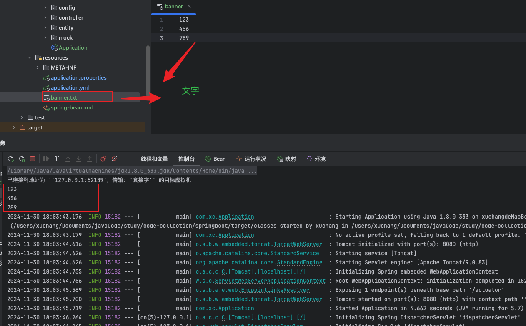This screenshot has height=326, width=526.
Task: Click the banner.txt file icon
Action: click(46, 97)
